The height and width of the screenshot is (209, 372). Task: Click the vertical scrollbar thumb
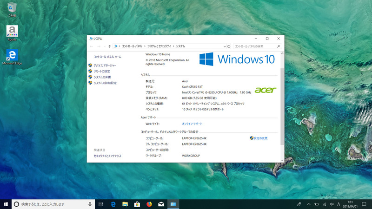282,106
